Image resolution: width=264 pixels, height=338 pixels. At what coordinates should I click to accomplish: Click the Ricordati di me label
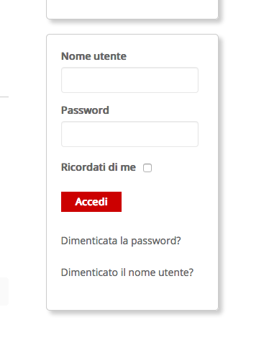[x=99, y=167]
